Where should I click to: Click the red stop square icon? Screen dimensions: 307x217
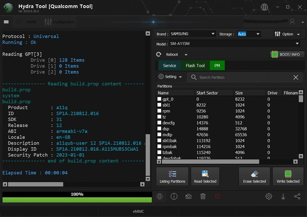click(217, 196)
